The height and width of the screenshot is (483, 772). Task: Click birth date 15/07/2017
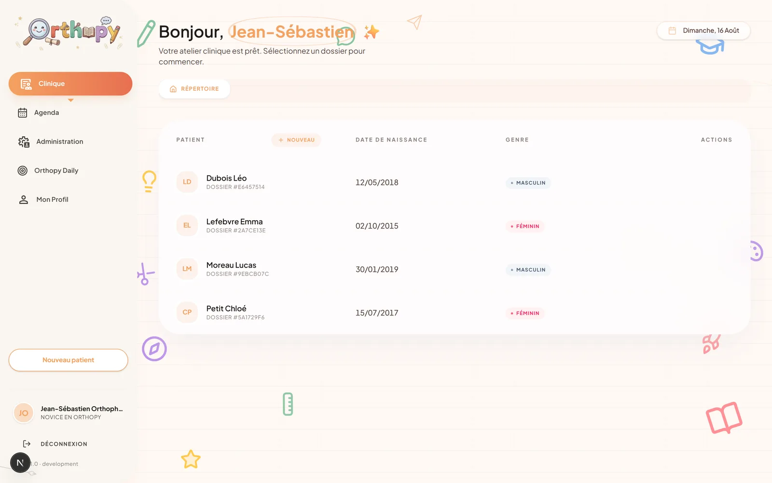[377, 313]
